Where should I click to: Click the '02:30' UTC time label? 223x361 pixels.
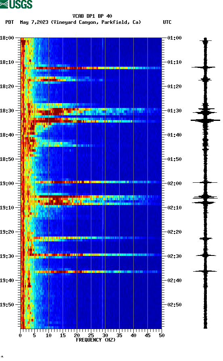[x=175, y=256]
